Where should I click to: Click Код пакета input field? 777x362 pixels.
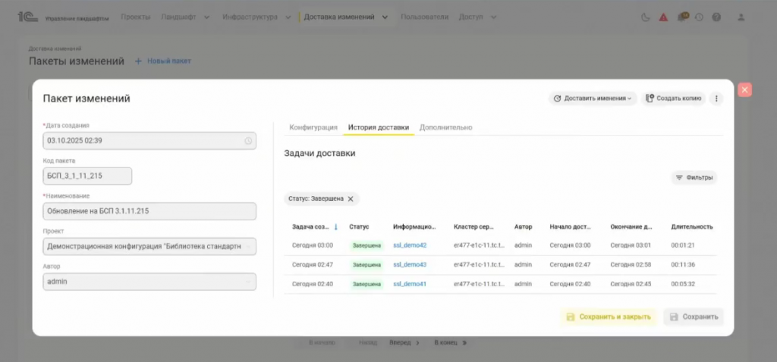[x=87, y=176]
